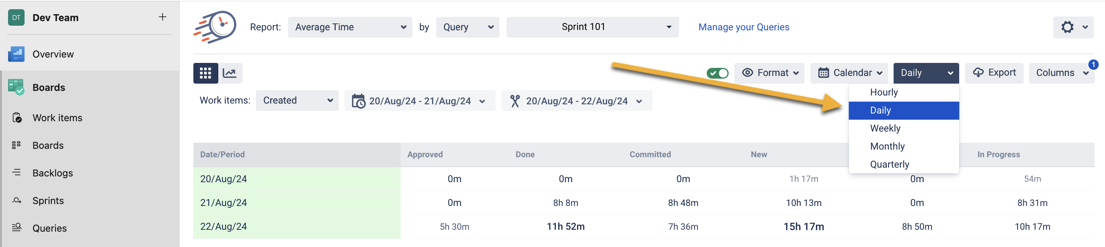The height and width of the screenshot is (247, 1105).
Task: Click the Date/Period column header
Action: tap(222, 154)
